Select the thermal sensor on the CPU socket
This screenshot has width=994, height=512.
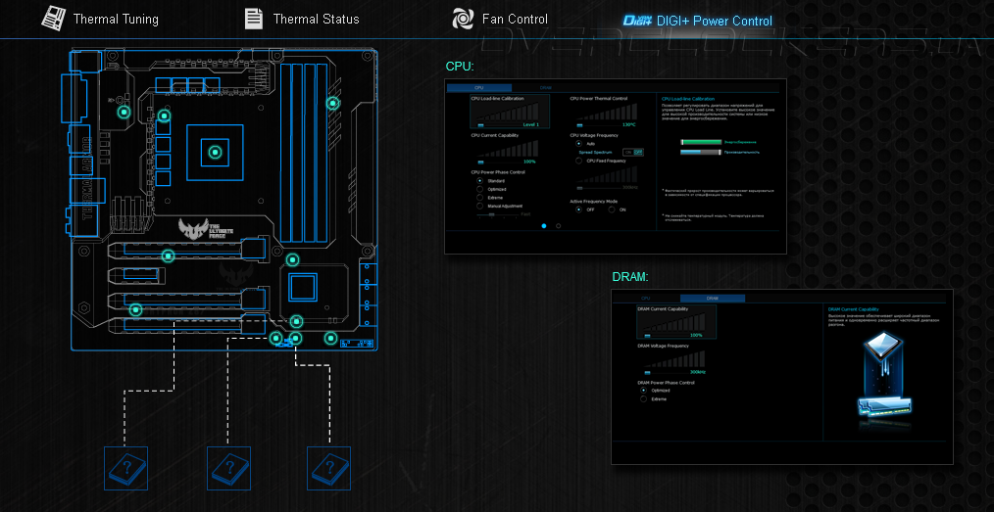(215, 153)
